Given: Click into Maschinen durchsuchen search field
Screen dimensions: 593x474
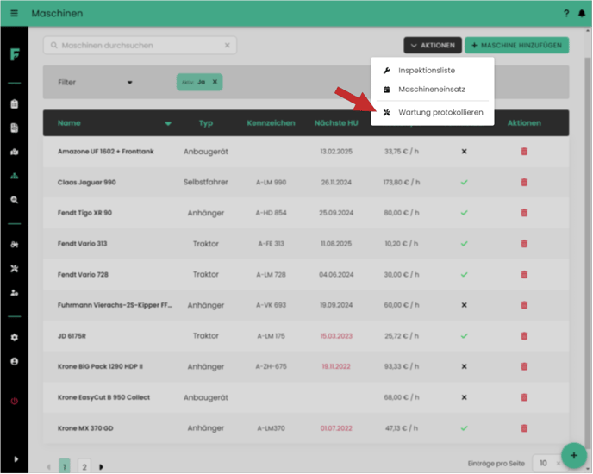Looking at the screenshot, I should (x=140, y=46).
